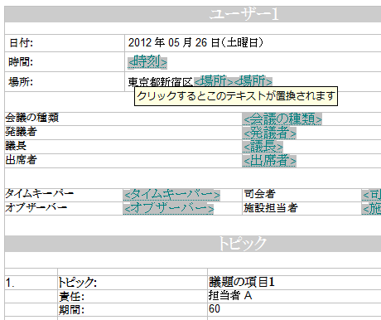
Task: Click the 議長 label
Action: tap(16, 146)
